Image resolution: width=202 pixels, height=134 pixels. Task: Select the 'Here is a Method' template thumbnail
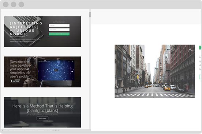point(42,112)
